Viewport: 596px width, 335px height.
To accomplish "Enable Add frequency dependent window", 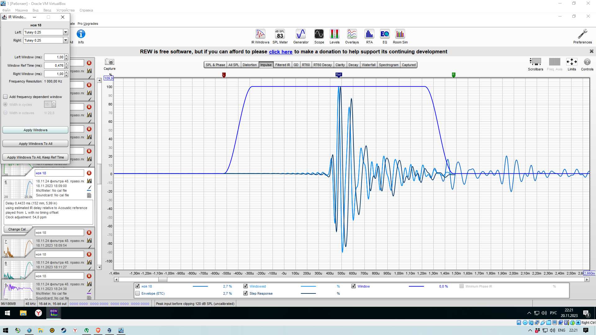I will tap(6, 97).
